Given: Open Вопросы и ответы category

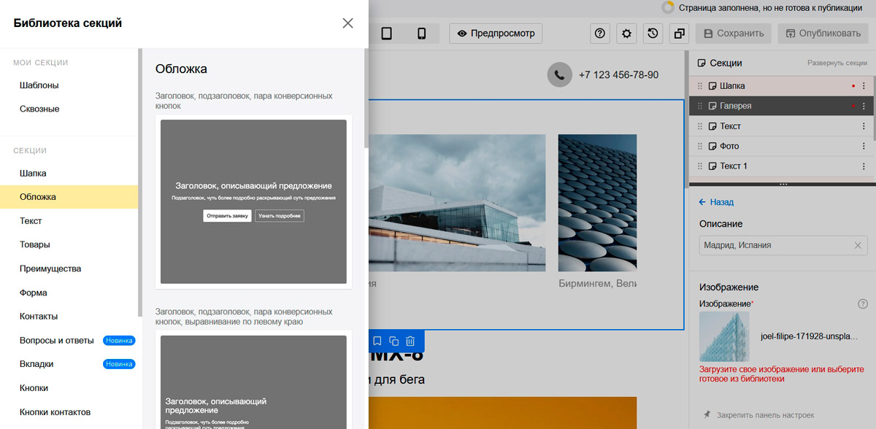Looking at the screenshot, I should (x=57, y=341).
